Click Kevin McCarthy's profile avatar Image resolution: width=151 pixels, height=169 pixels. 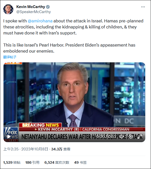coord(8,9)
